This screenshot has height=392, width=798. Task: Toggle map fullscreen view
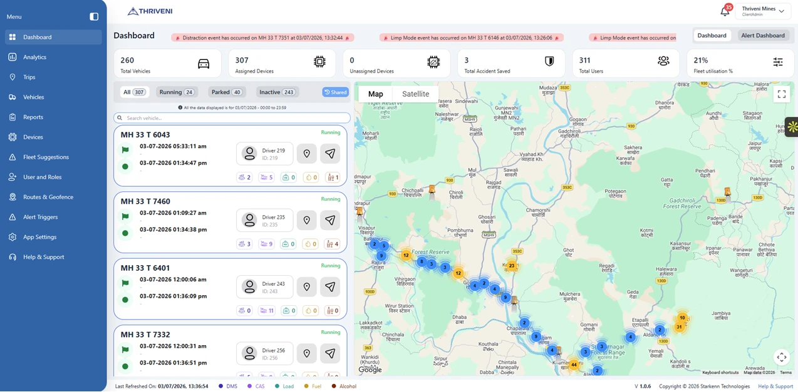click(782, 94)
